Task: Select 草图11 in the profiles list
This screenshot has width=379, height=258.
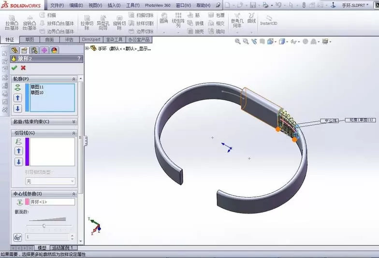Action: coord(37,87)
